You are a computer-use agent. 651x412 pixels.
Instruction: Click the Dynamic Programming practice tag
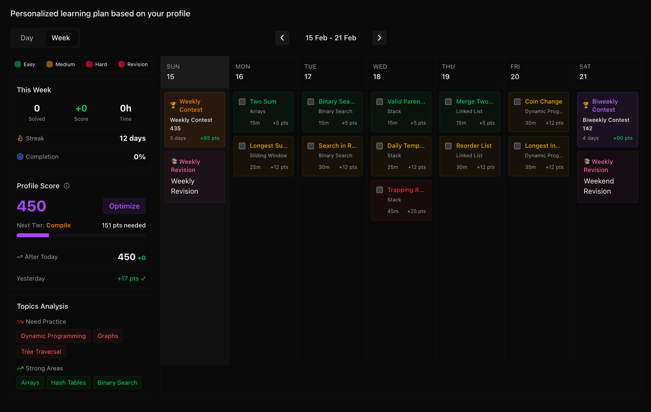pos(53,336)
